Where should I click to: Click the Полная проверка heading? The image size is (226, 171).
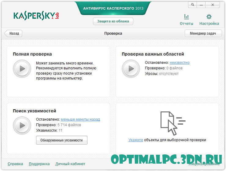point(32,54)
